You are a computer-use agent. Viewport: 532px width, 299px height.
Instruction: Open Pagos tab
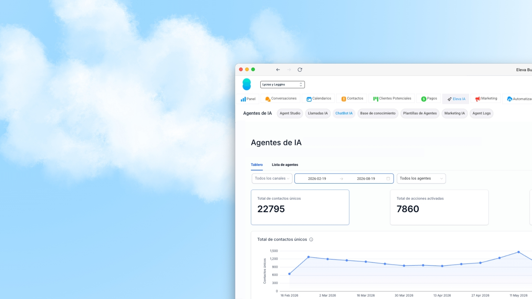(x=429, y=99)
